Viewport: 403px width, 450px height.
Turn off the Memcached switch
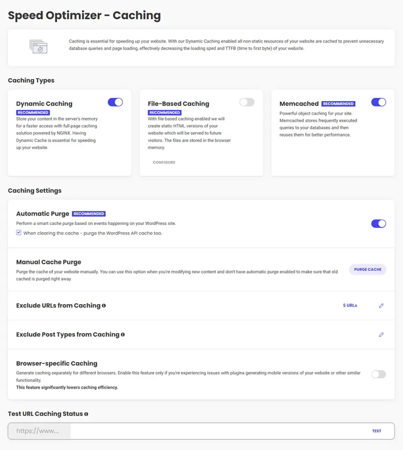coord(378,102)
